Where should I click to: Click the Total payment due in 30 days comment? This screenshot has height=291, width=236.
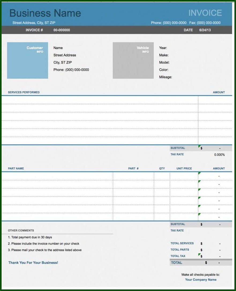coord(30,237)
